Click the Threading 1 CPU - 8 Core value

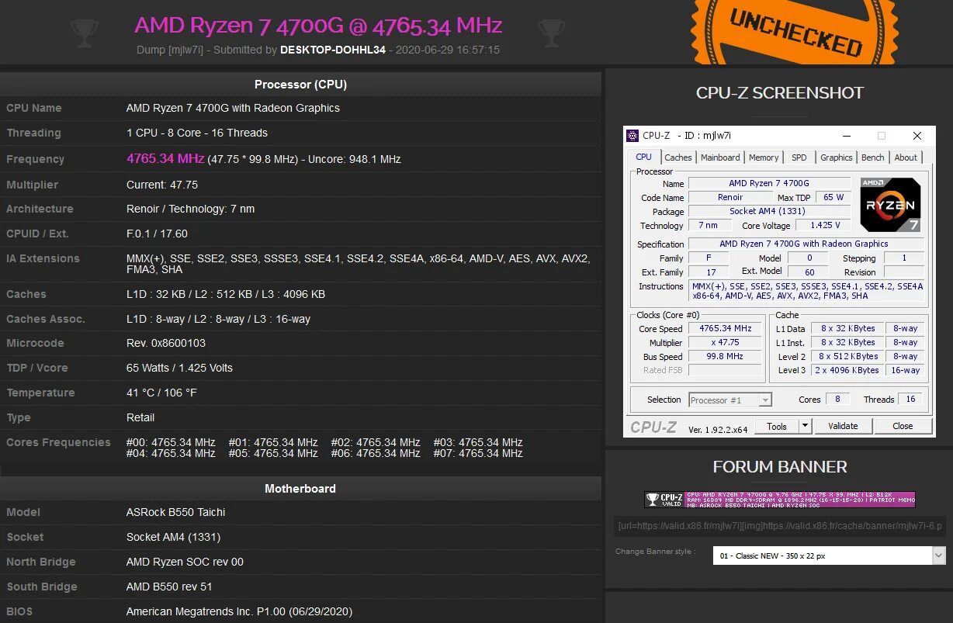point(197,133)
